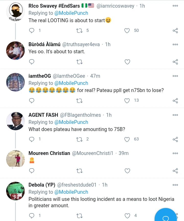Open @MobilePunch link in Debola's reply
Image resolution: width=184 pixels, height=221 pixels.
[71, 192]
